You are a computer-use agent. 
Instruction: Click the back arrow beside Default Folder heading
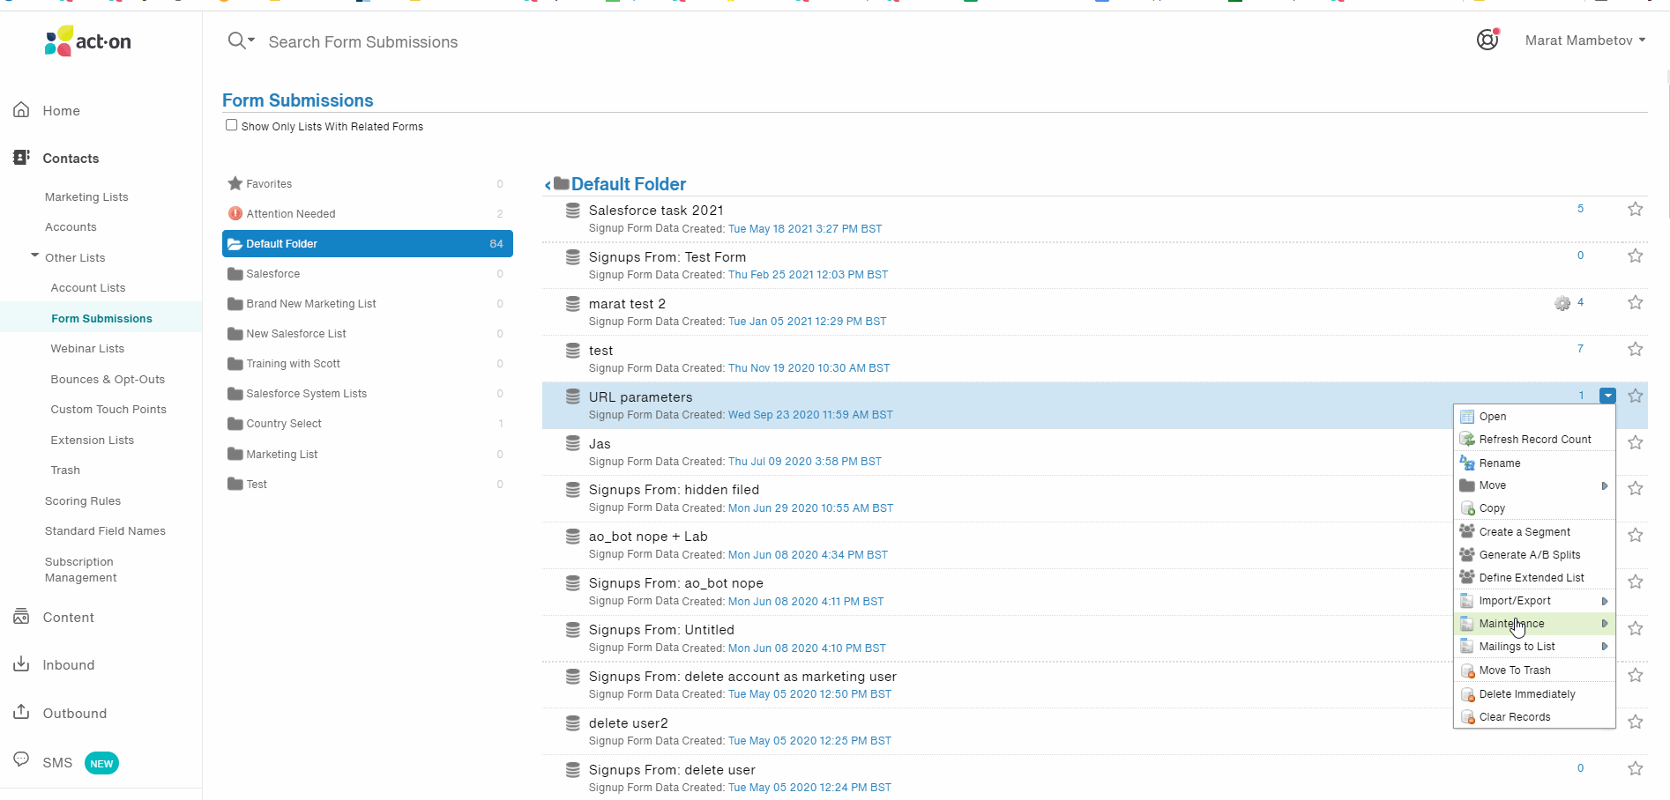548,185
